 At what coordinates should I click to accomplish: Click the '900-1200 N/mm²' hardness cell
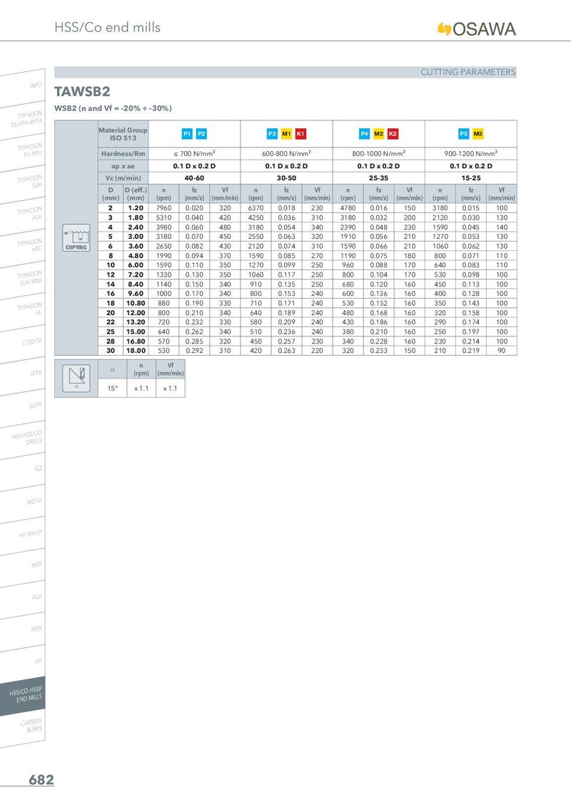tap(471, 153)
